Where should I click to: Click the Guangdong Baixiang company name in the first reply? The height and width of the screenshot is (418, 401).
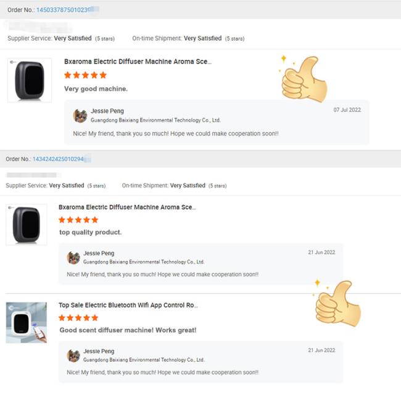tap(155, 120)
